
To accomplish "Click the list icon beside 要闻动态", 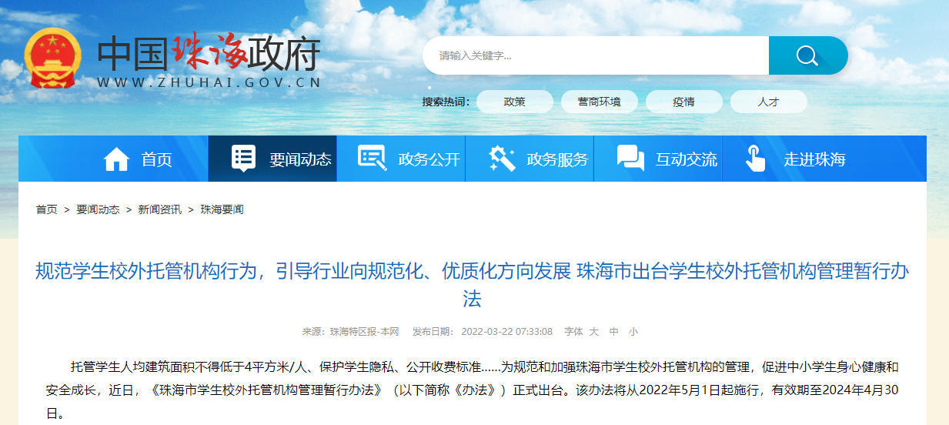I will [x=243, y=159].
